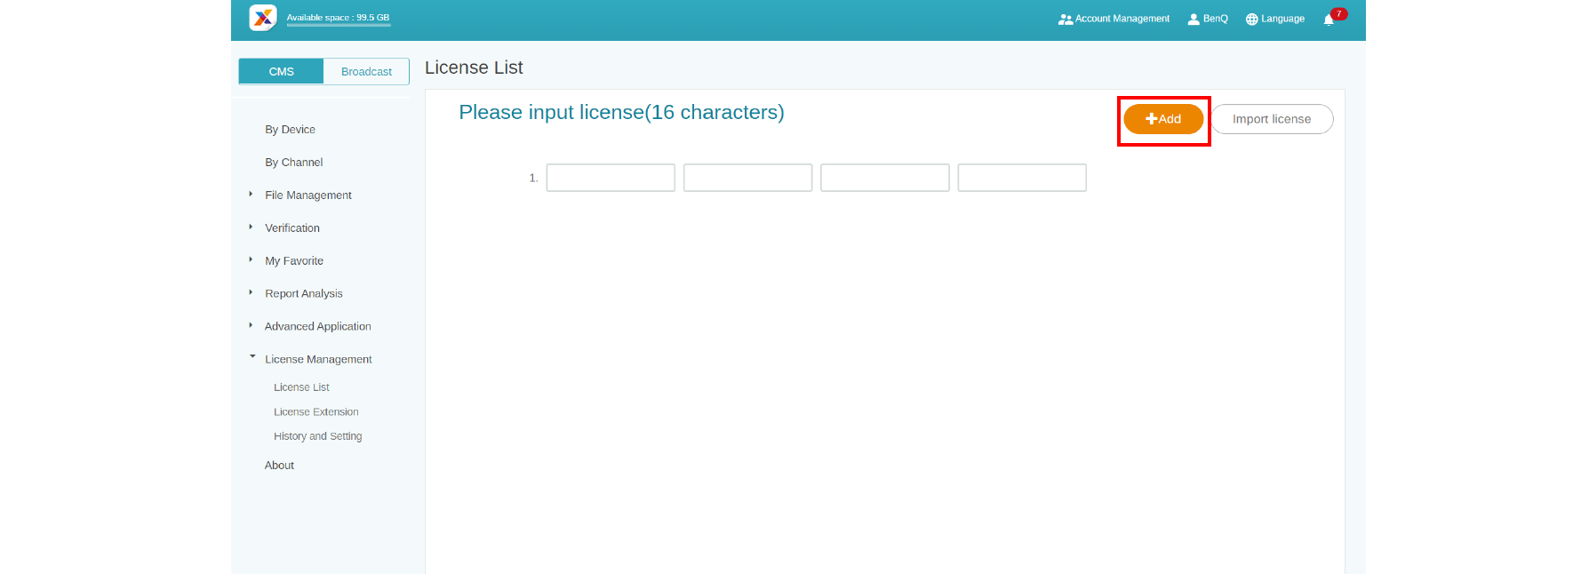
Task: Click the Language globe icon
Action: point(1251,20)
